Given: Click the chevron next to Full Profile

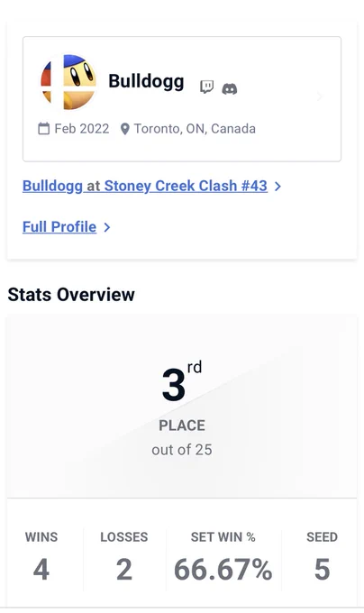Looking at the screenshot, I should tap(107, 227).
